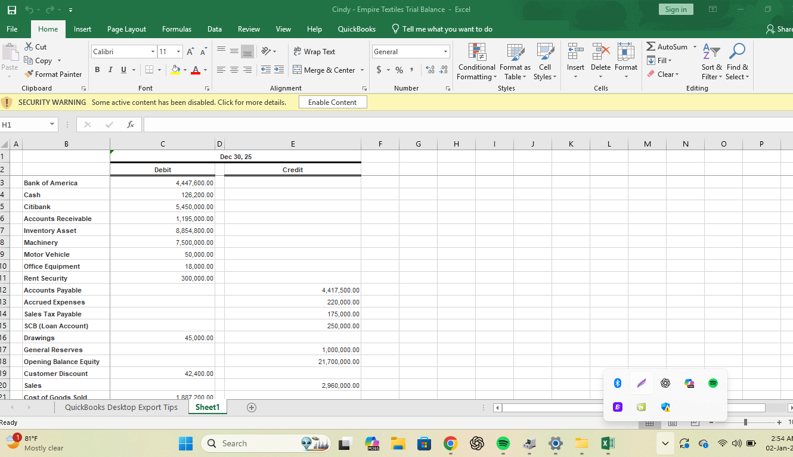Expand the Name Box H1 dropdown
Image resolution: width=793 pixels, height=457 pixels.
point(52,125)
